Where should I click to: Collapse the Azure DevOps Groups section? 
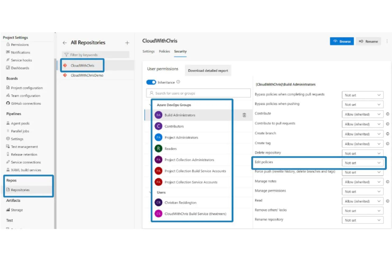pos(150,105)
